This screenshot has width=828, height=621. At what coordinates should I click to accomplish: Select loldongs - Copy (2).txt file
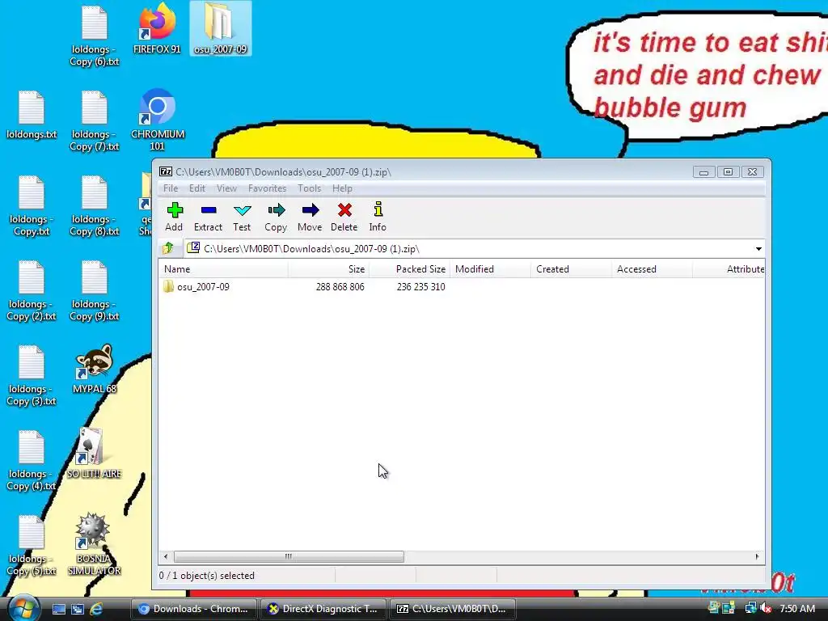click(x=32, y=291)
